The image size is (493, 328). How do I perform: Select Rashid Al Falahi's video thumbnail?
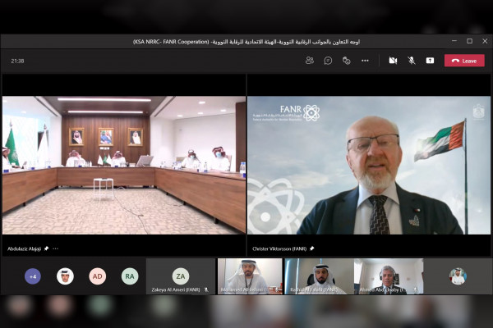pyautogui.click(x=319, y=276)
